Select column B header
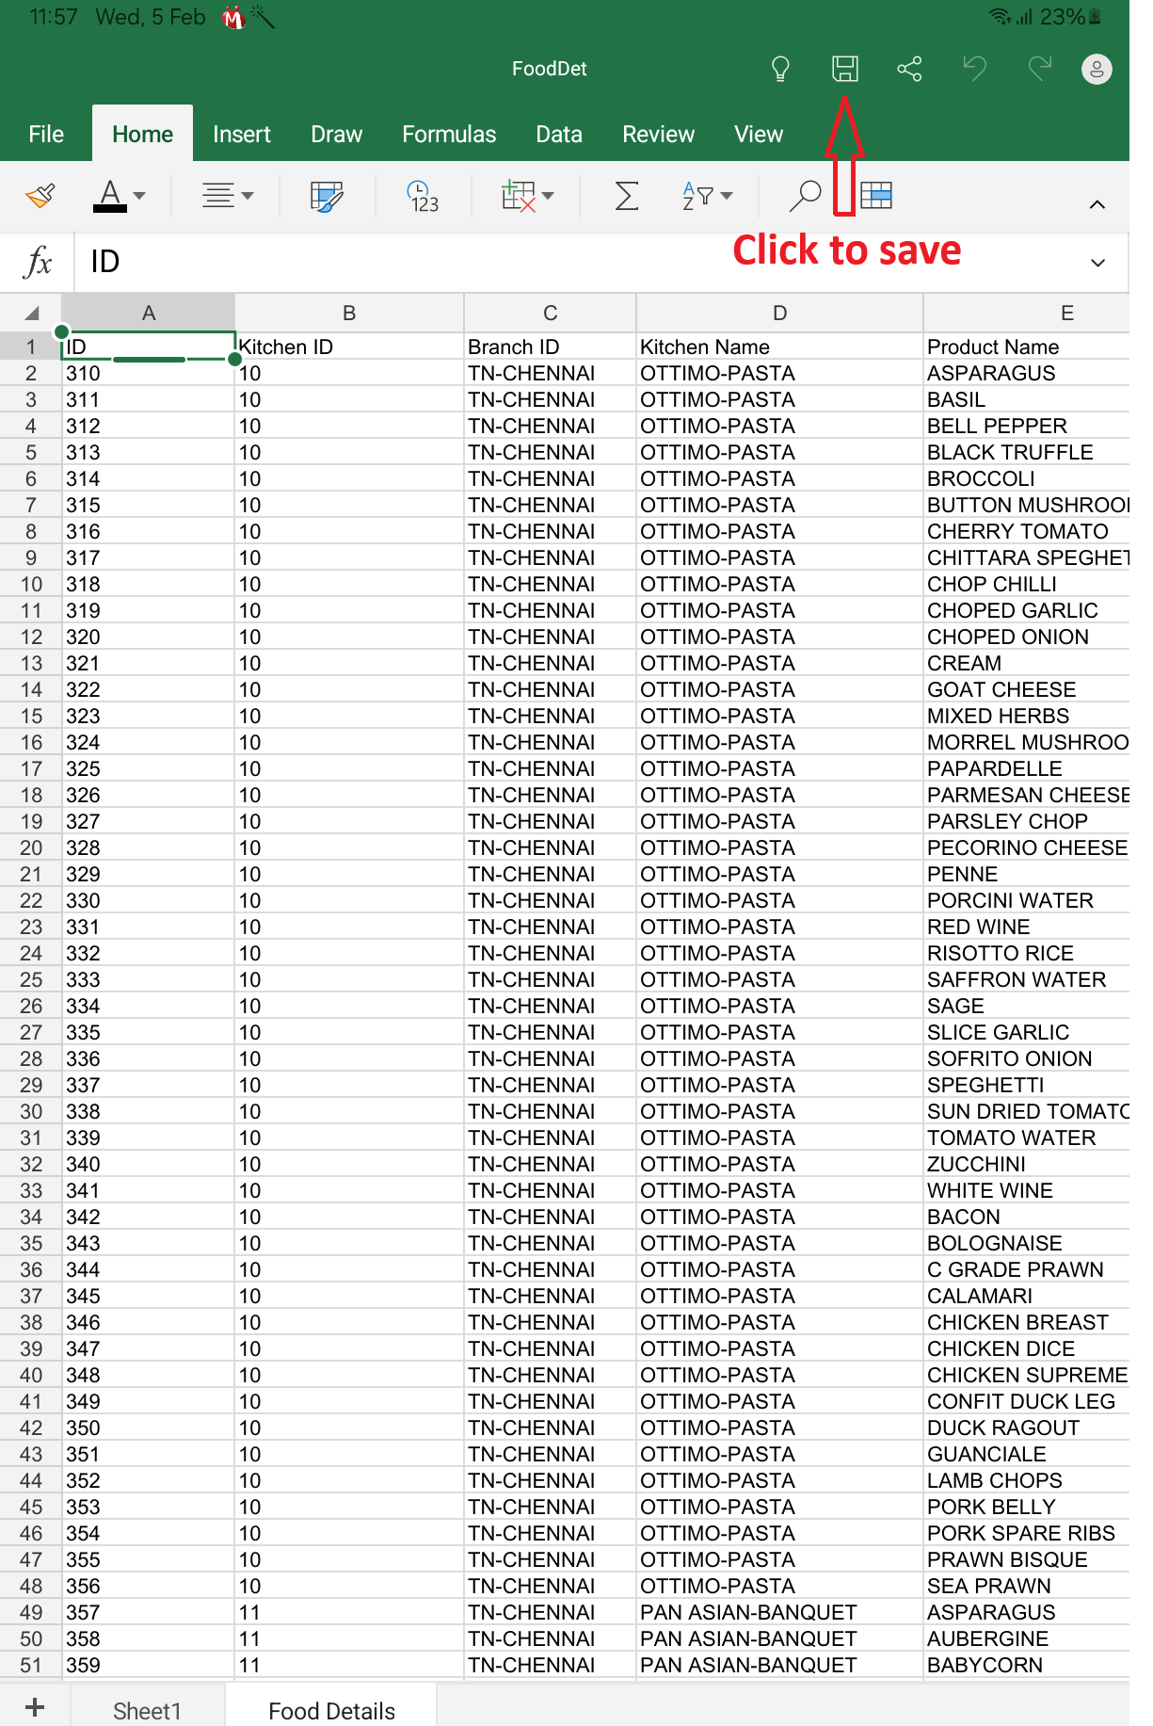This screenshot has height=1726, width=1153. click(x=349, y=313)
